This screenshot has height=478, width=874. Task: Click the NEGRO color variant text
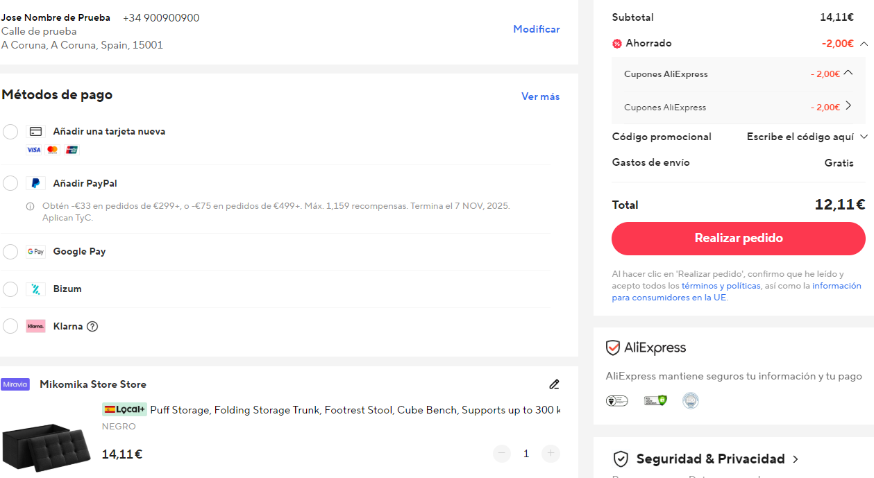[x=119, y=427]
